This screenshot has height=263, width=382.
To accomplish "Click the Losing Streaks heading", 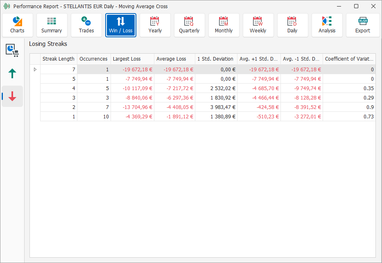I will point(48,44).
